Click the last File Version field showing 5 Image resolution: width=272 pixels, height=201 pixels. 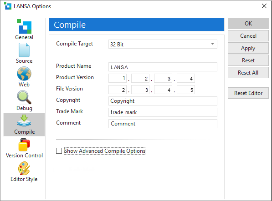point(186,90)
